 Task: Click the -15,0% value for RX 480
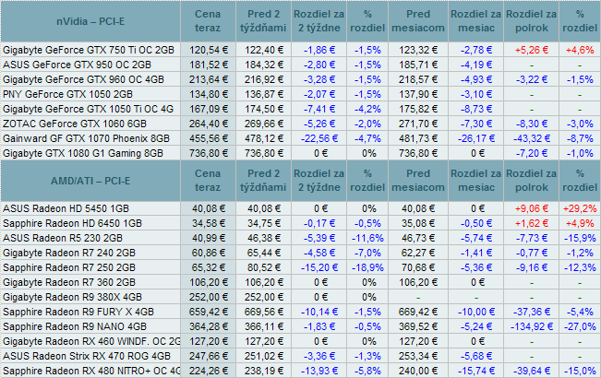[580, 371]
